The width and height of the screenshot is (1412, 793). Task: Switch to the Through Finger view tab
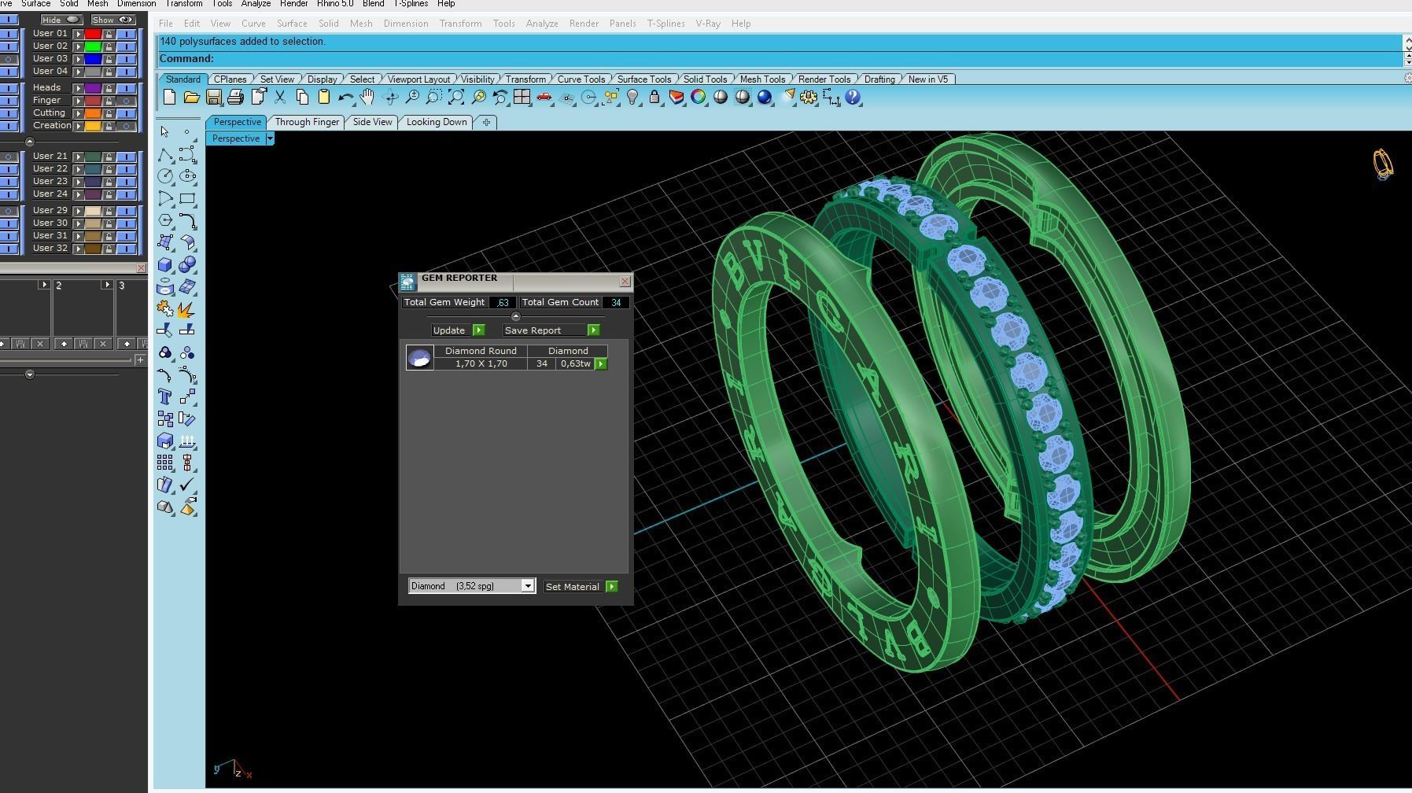tap(307, 122)
